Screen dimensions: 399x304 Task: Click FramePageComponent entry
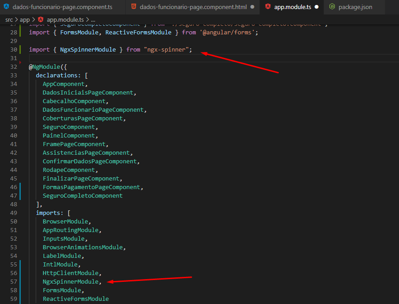pyautogui.click(x=74, y=144)
